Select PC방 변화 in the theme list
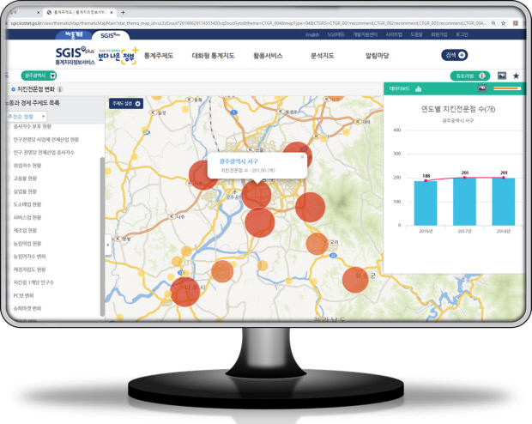 24,294
